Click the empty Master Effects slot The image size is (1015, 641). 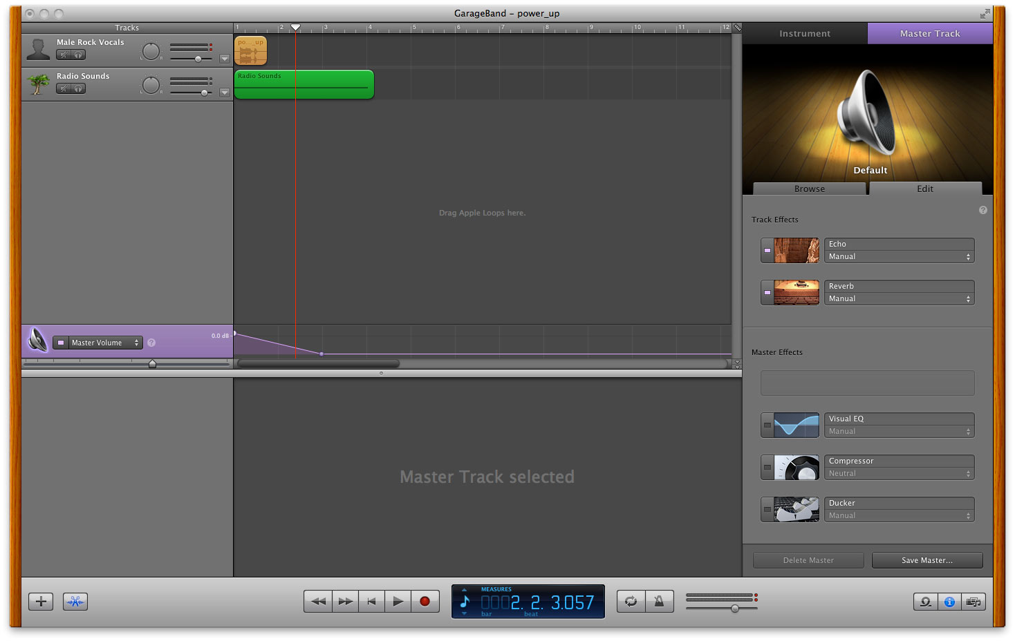click(868, 383)
